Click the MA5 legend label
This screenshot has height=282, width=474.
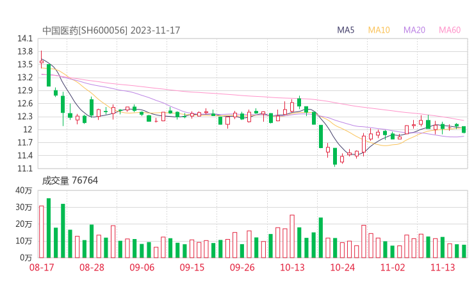point(345,30)
